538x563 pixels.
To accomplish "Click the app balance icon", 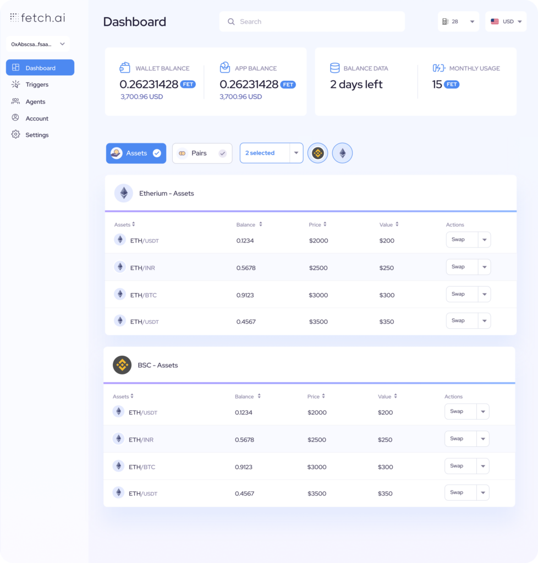I will pyautogui.click(x=224, y=68).
